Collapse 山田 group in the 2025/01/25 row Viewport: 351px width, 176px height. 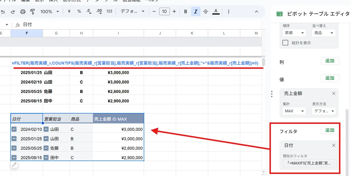(46, 139)
